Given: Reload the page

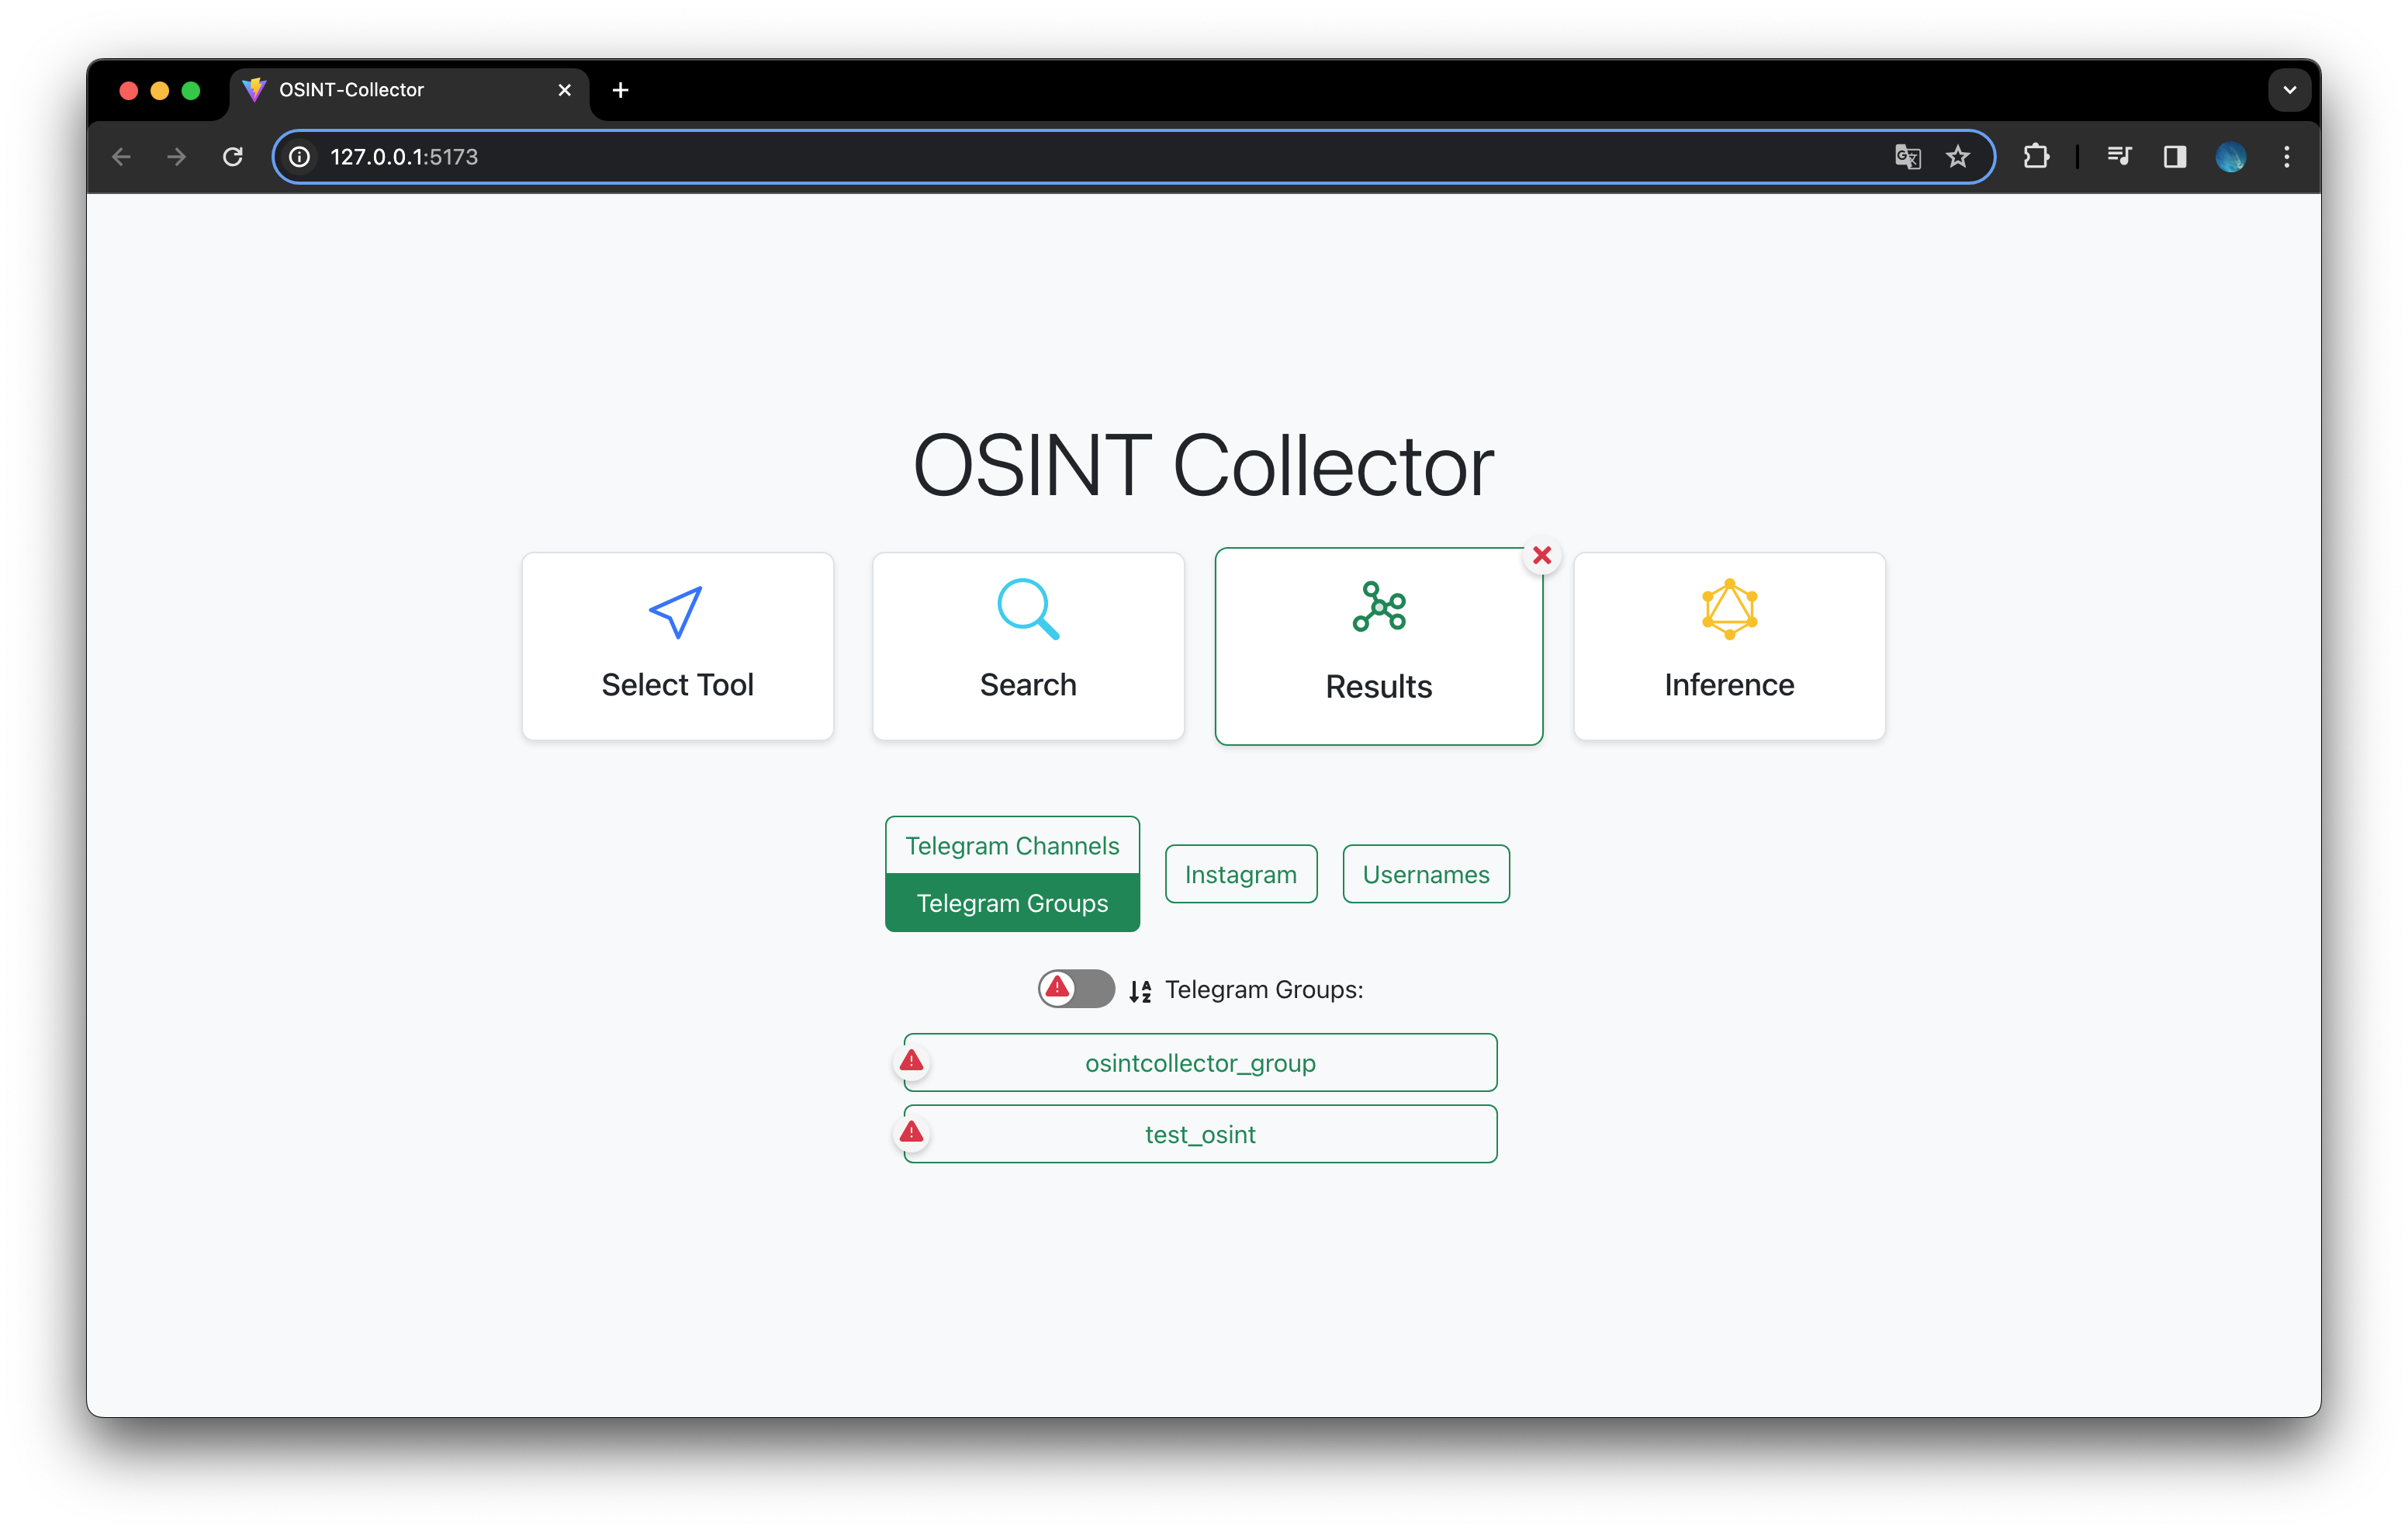Looking at the screenshot, I should (233, 157).
